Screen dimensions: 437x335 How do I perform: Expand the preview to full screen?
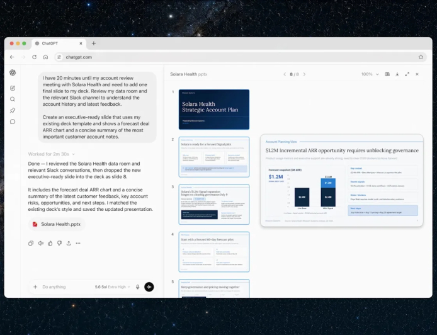(x=407, y=74)
